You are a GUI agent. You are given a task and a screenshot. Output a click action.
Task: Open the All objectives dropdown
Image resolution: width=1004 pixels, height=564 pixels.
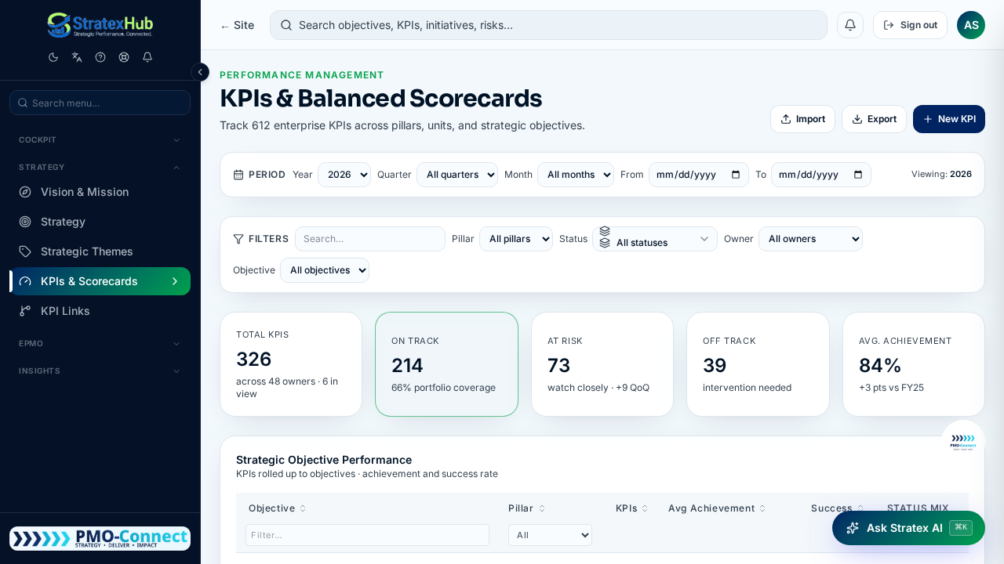[325, 270]
